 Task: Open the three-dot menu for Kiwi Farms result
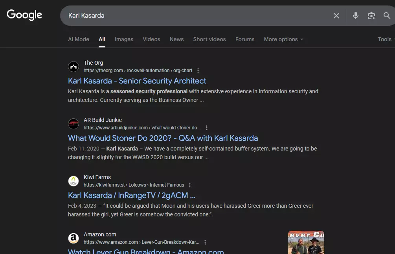tap(190, 185)
